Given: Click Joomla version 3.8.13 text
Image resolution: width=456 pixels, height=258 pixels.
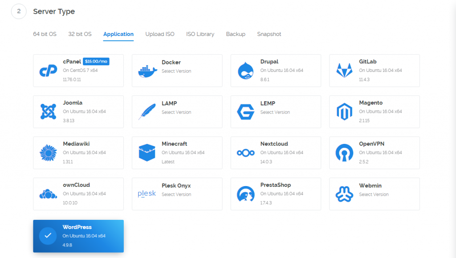Looking at the screenshot, I should [69, 121].
